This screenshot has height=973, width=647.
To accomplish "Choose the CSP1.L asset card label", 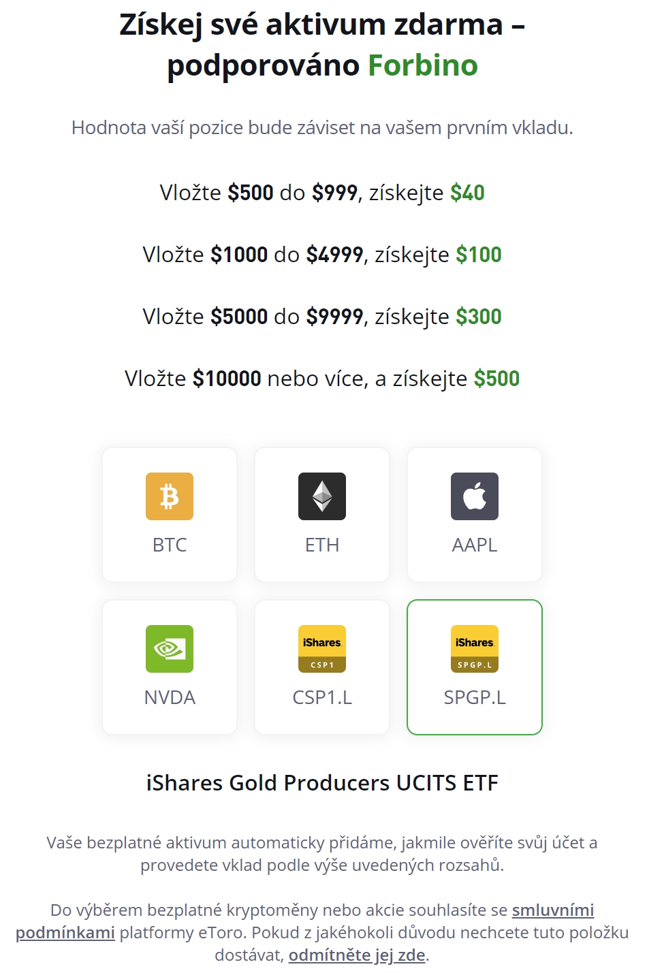I will click(x=322, y=698).
